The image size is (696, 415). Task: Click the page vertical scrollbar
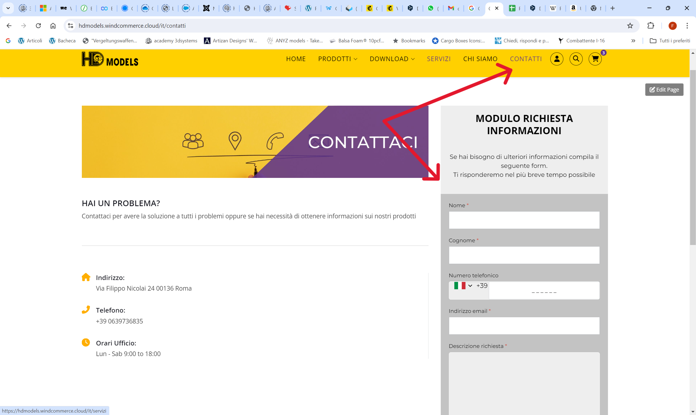693,157
